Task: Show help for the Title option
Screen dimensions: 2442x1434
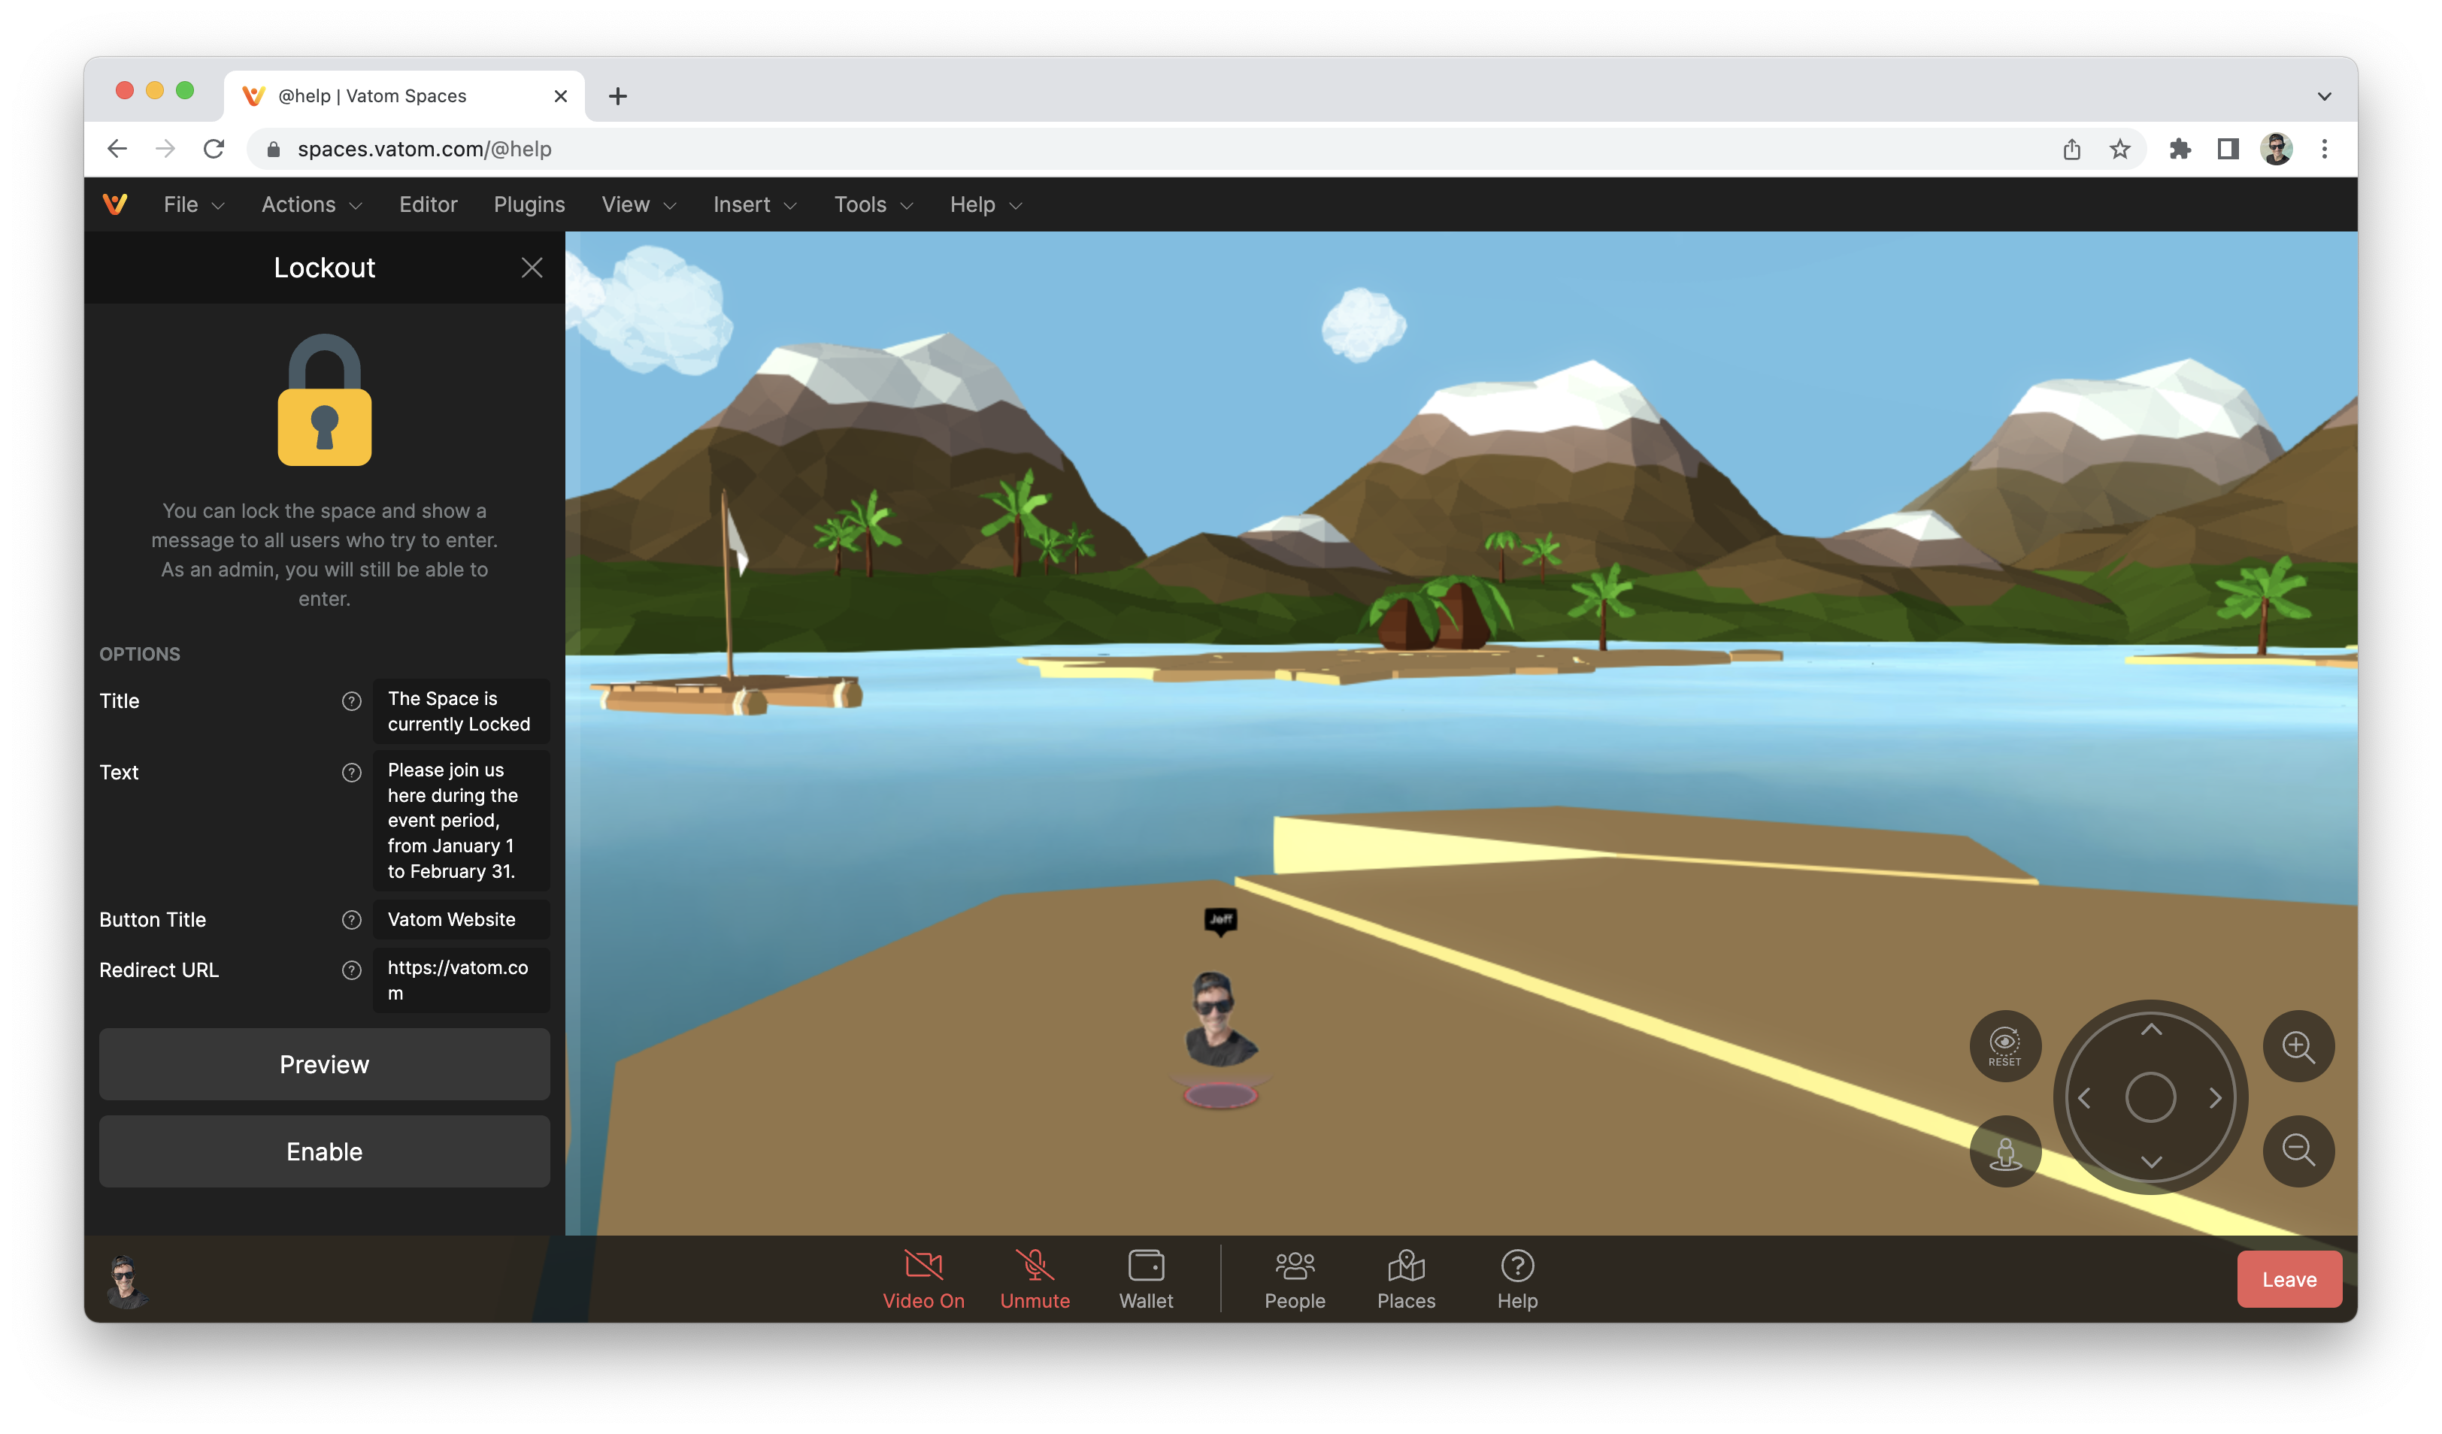Action: [352, 700]
